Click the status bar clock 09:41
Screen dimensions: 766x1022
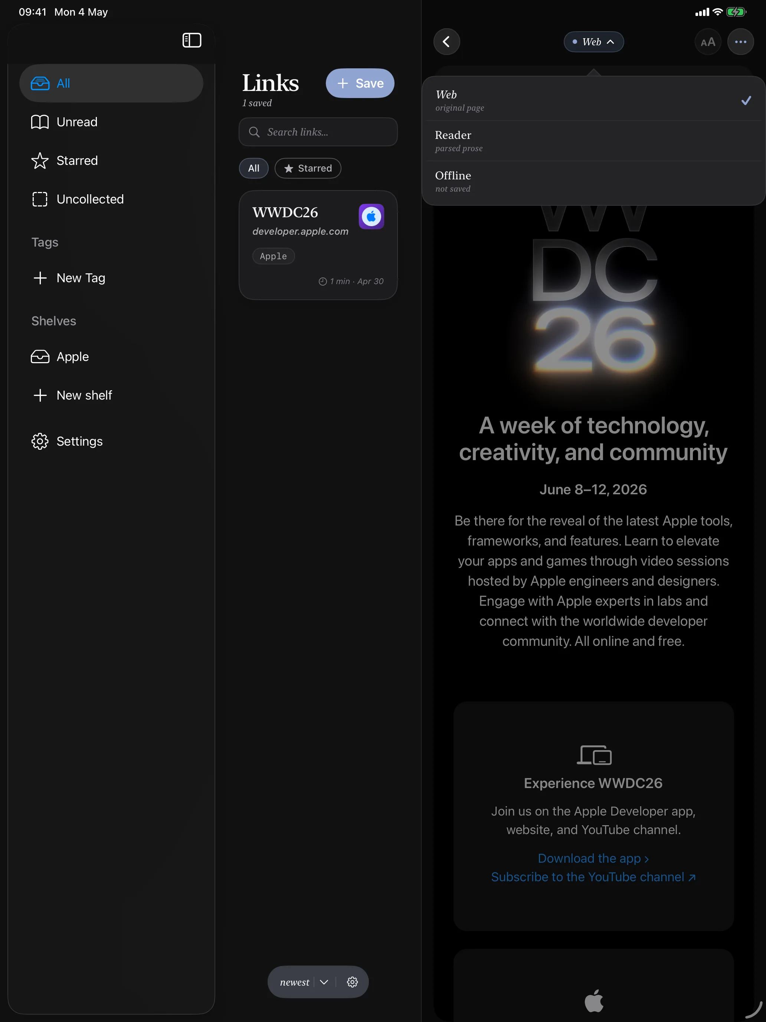tap(33, 12)
